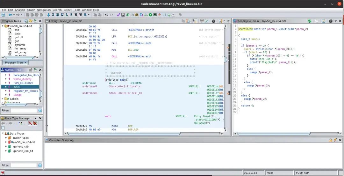Select the usage function in Symbol Tree
This screenshot has height=176, width=344.
click(x=18, y=95)
